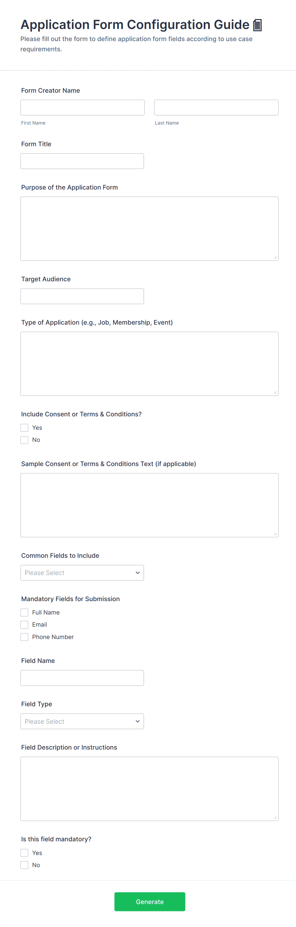This screenshot has height=927, width=296.
Task: Check Yes for Is this field mandatory
Action: click(x=25, y=852)
